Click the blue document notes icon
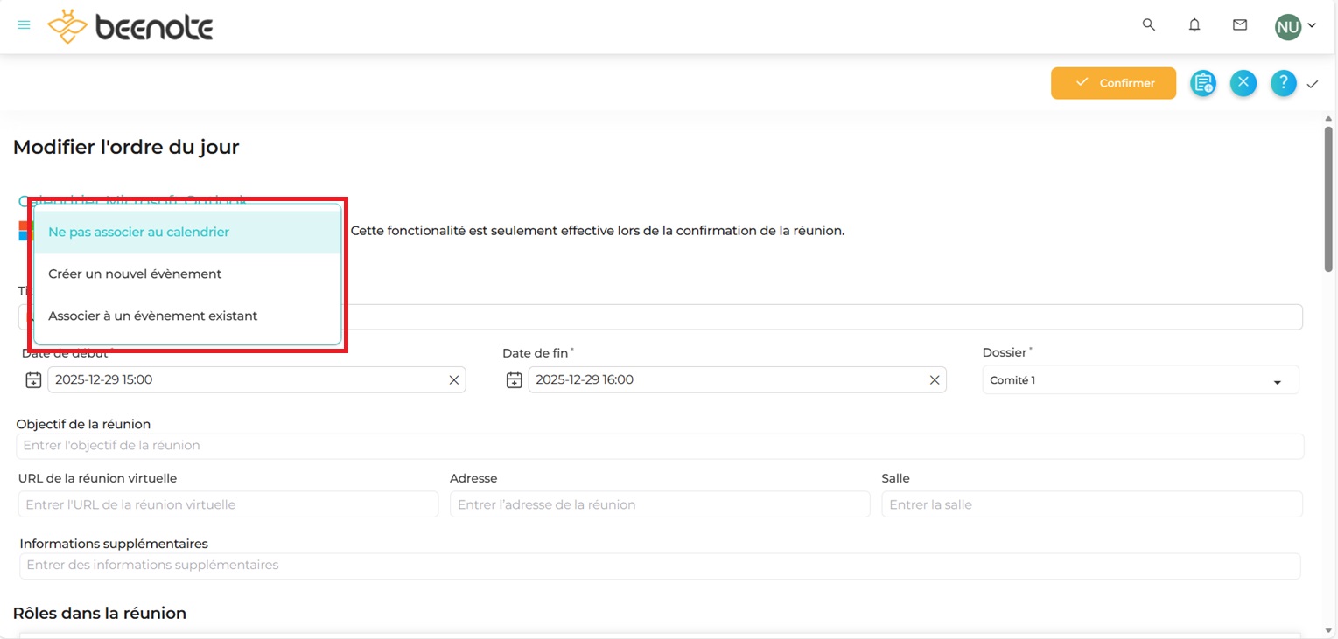Viewport: 1338px width, 639px height. click(x=1203, y=83)
